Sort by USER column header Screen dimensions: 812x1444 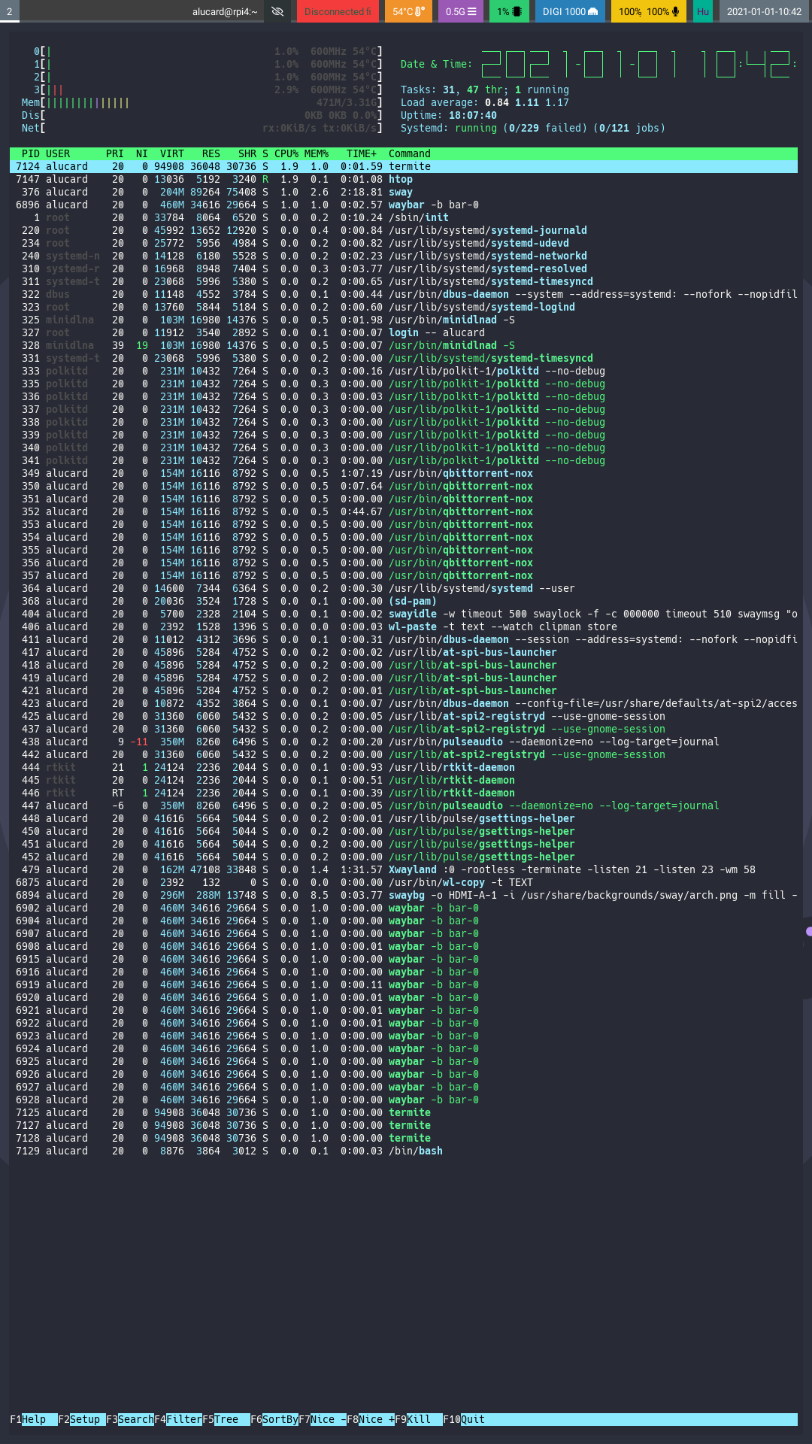(x=58, y=153)
